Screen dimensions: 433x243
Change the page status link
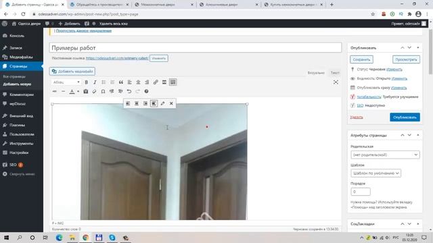pos(394,69)
